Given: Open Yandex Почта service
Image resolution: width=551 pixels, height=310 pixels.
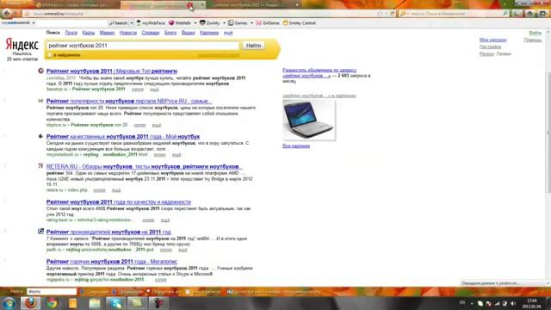Looking at the screenshot, I should [71, 33].
